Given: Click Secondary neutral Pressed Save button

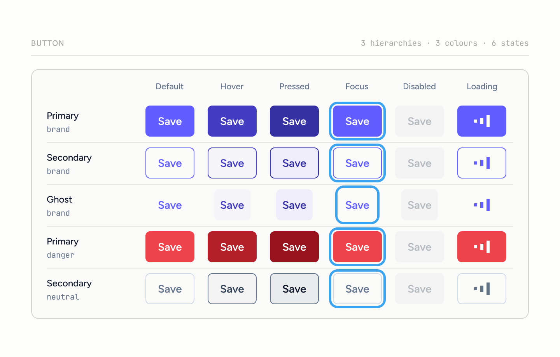Looking at the screenshot, I should click(x=294, y=289).
